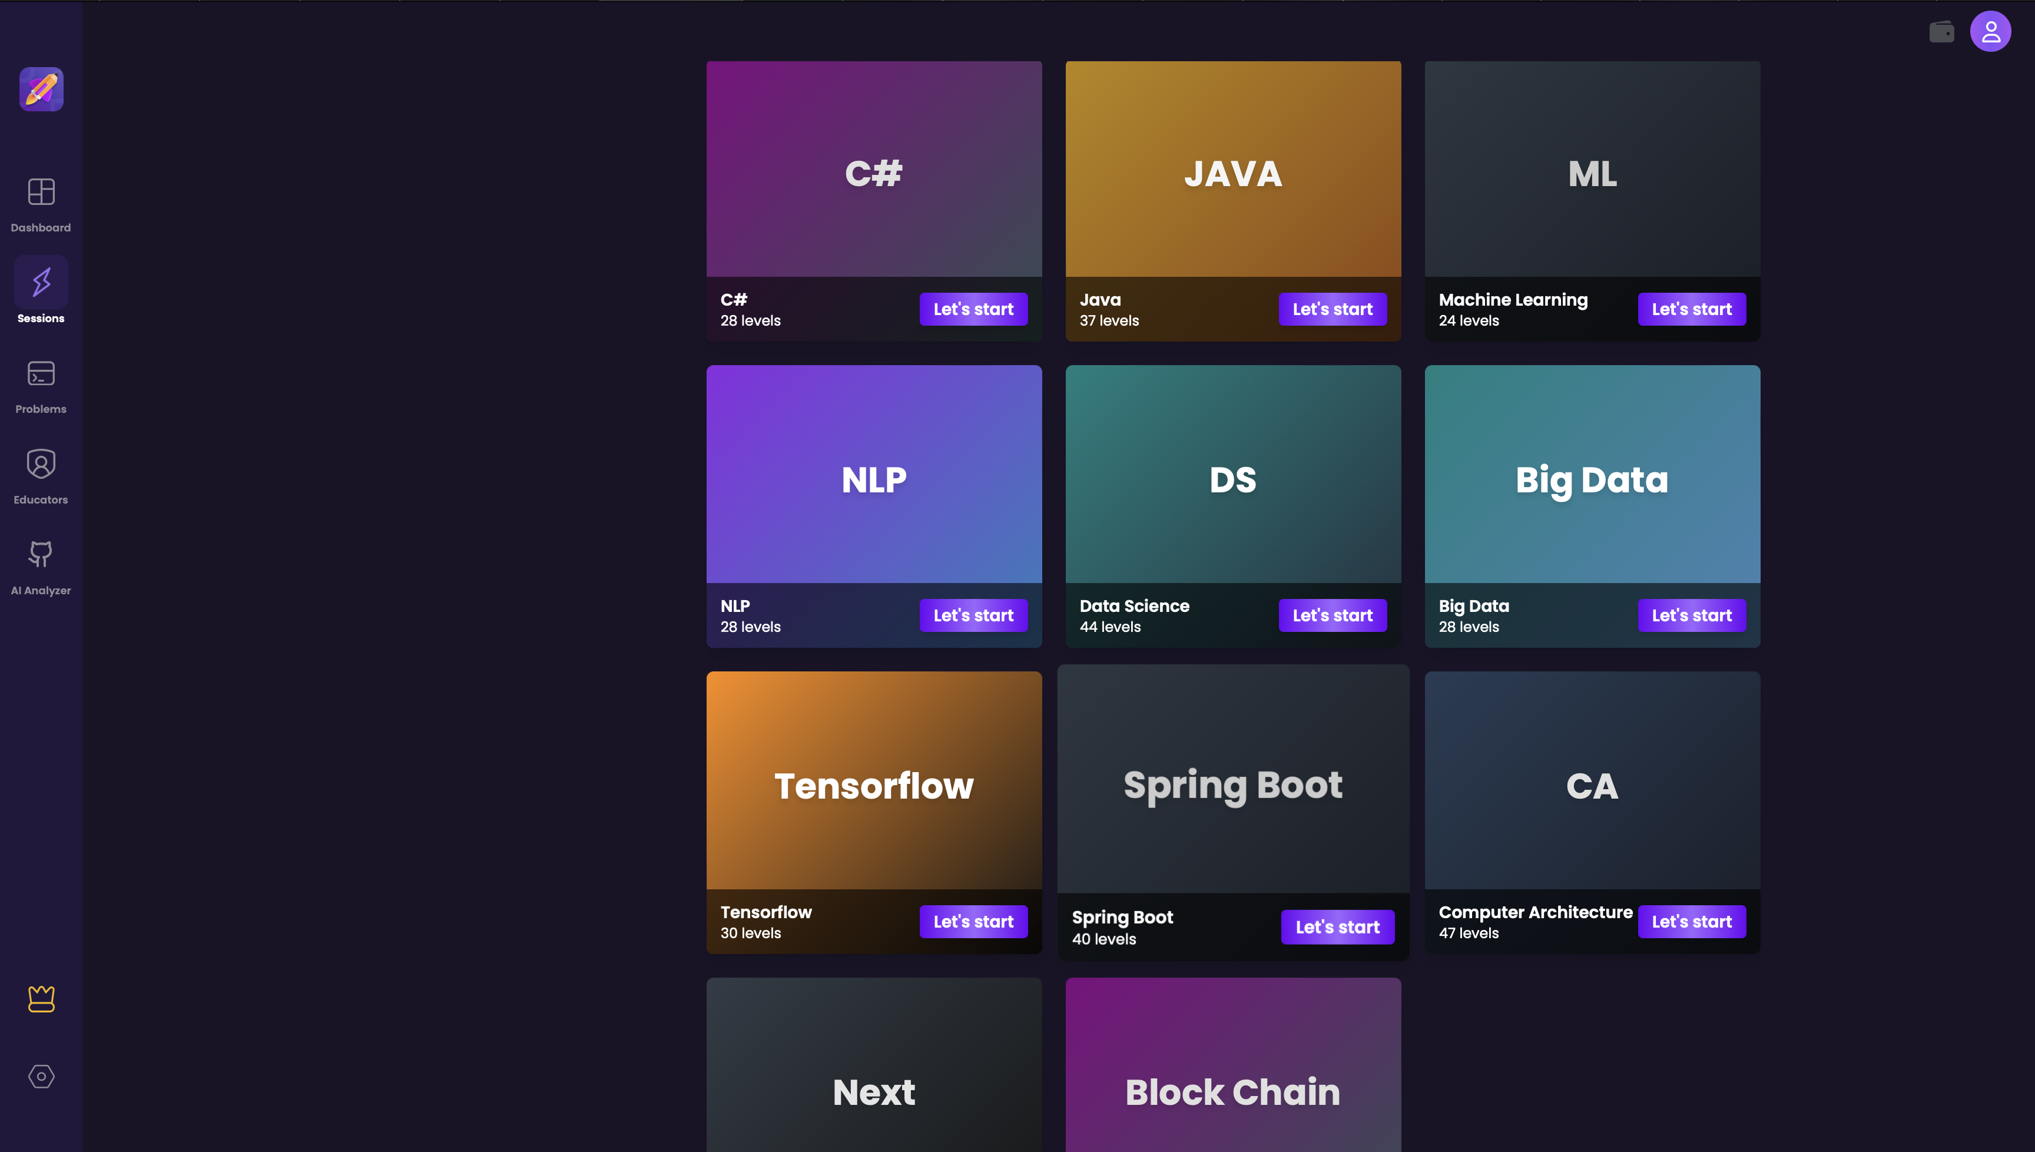Click Let's start on NLP card
The height and width of the screenshot is (1152, 2035).
[973, 615]
